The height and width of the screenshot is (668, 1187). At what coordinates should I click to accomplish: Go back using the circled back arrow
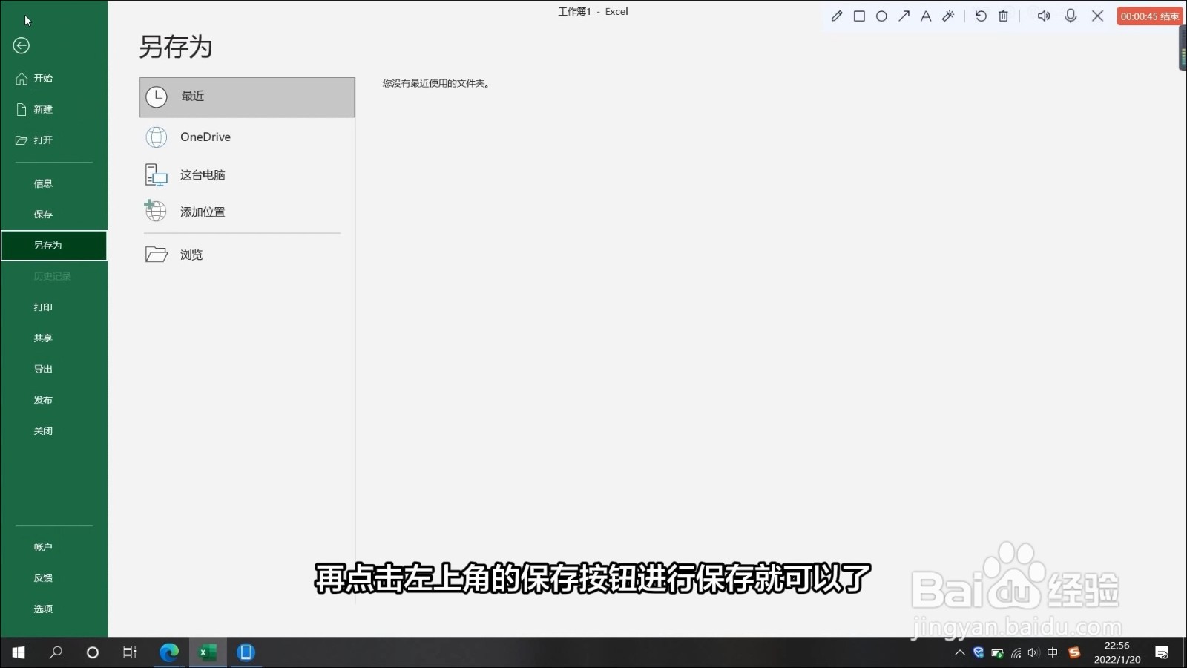coord(22,46)
